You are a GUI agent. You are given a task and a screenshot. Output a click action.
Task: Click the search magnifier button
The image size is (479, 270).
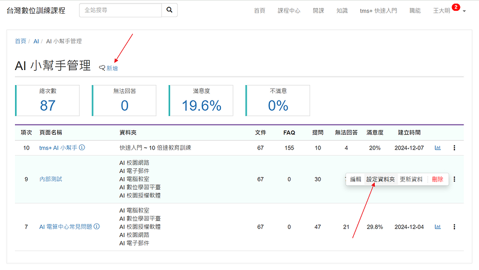(169, 10)
